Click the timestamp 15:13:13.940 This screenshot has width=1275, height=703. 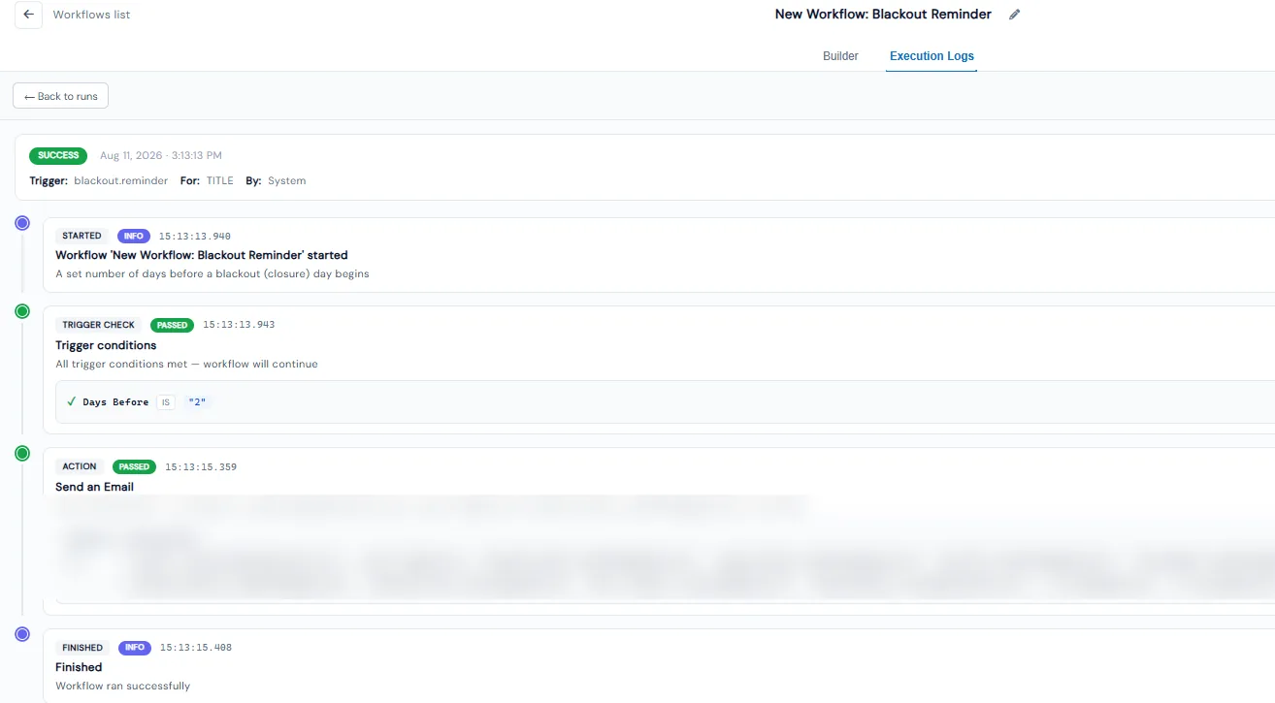195,236
